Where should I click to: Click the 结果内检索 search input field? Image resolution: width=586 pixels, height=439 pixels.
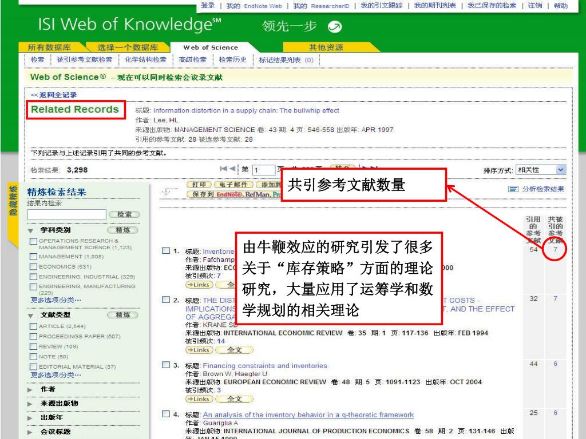click(x=66, y=214)
